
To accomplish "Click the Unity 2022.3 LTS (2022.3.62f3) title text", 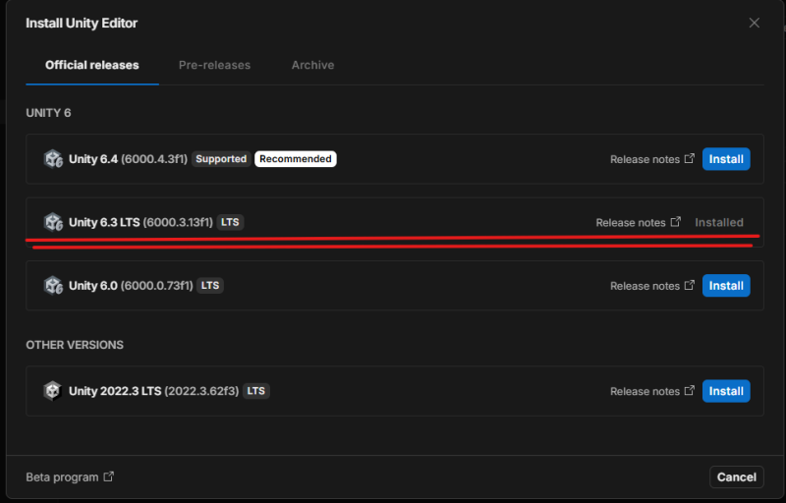I will 154,391.
